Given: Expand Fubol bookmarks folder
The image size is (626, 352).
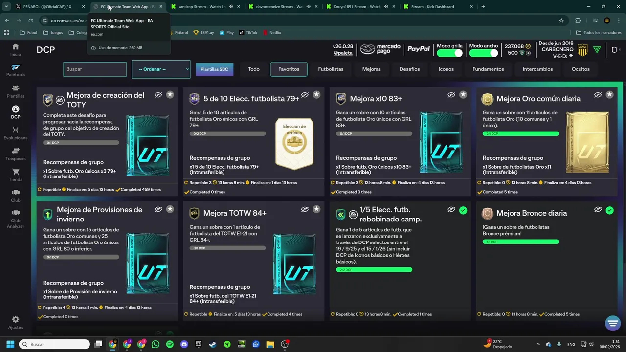Looking at the screenshot, I should [28, 32].
